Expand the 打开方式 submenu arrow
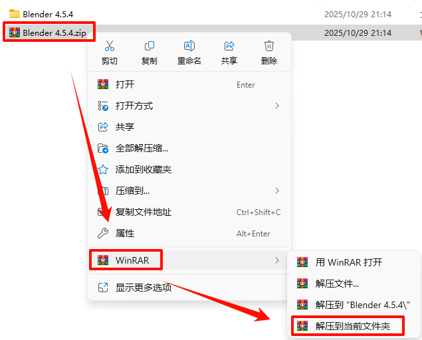This screenshot has width=422, height=340. (277, 106)
